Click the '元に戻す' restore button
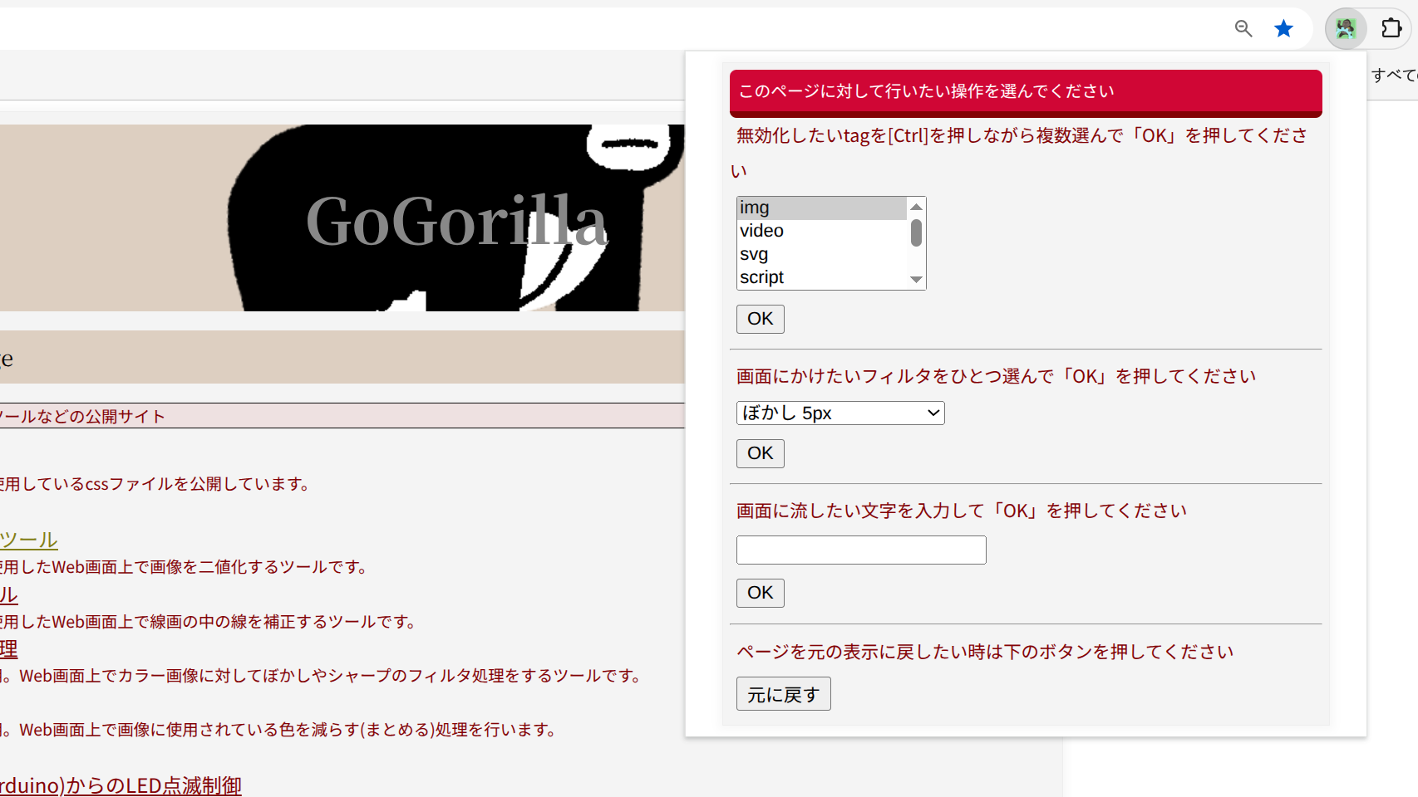Image resolution: width=1418 pixels, height=797 pixels. [782, 694]
